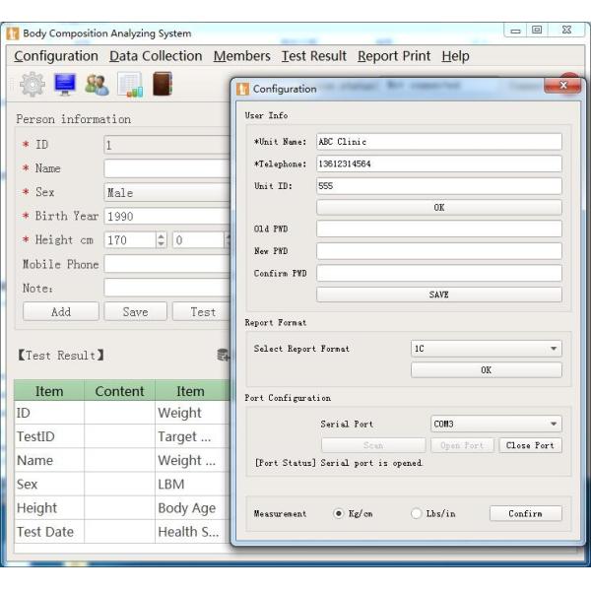Click the database icon beside Test Result

click(224, 355)
